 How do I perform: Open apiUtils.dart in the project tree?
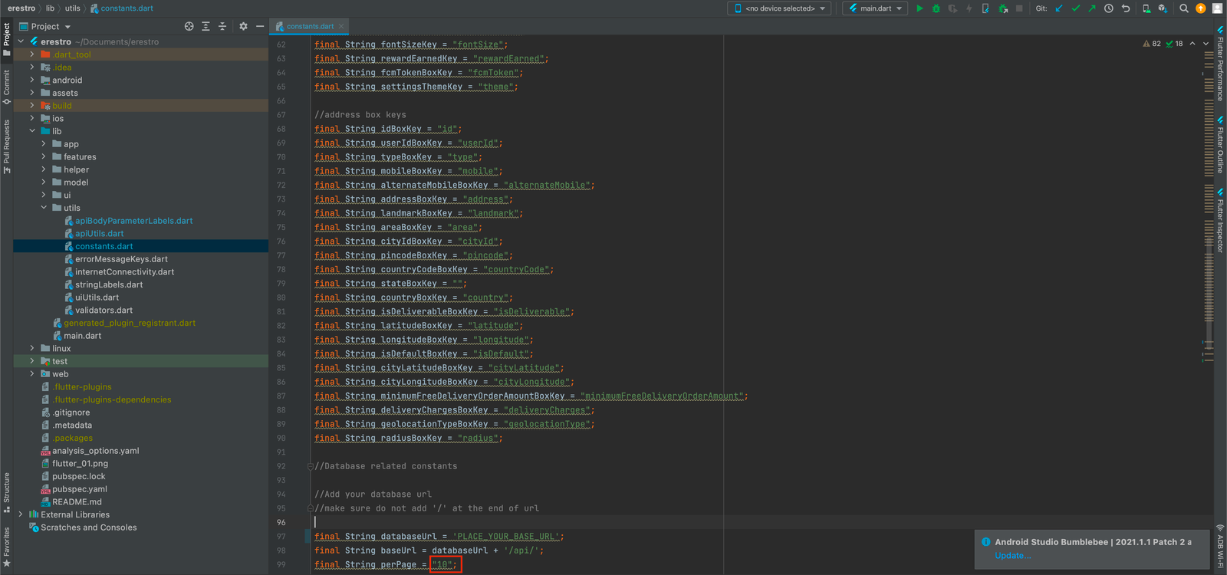99,234
